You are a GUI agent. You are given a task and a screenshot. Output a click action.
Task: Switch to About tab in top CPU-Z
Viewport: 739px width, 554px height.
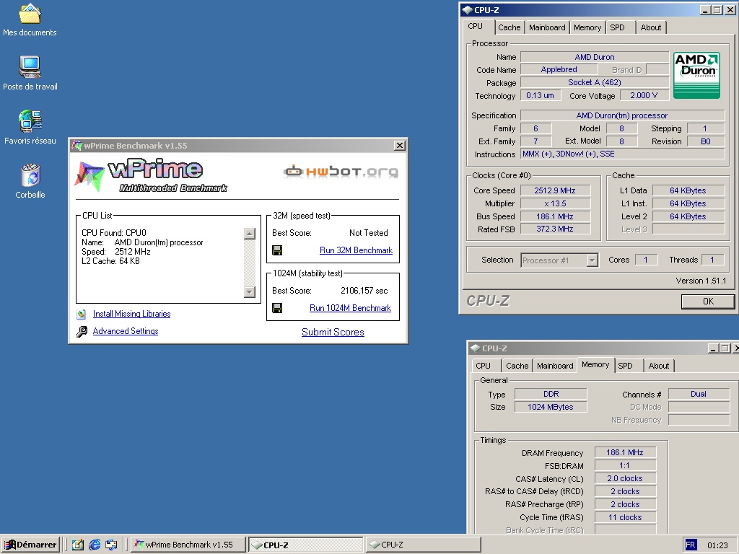click(650, 27)
